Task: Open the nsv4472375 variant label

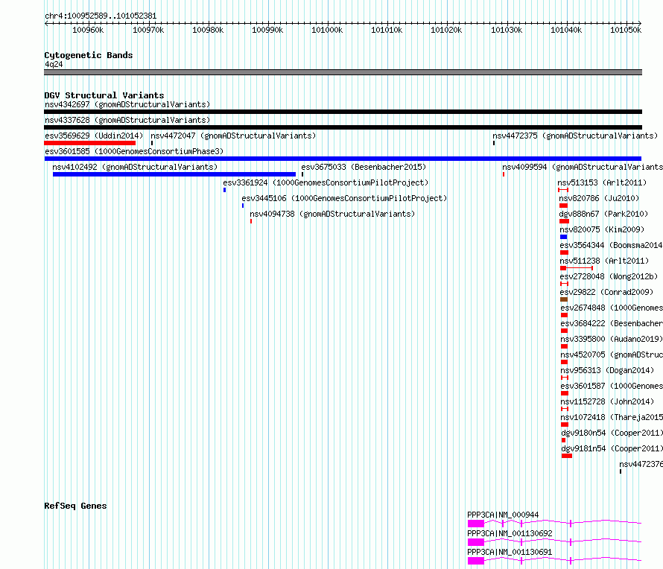Action: click(575, 136)
